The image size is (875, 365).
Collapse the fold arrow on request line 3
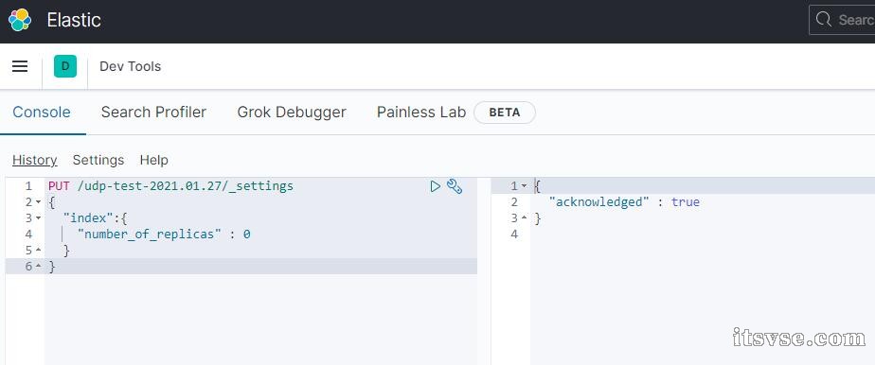click(38, 218)
